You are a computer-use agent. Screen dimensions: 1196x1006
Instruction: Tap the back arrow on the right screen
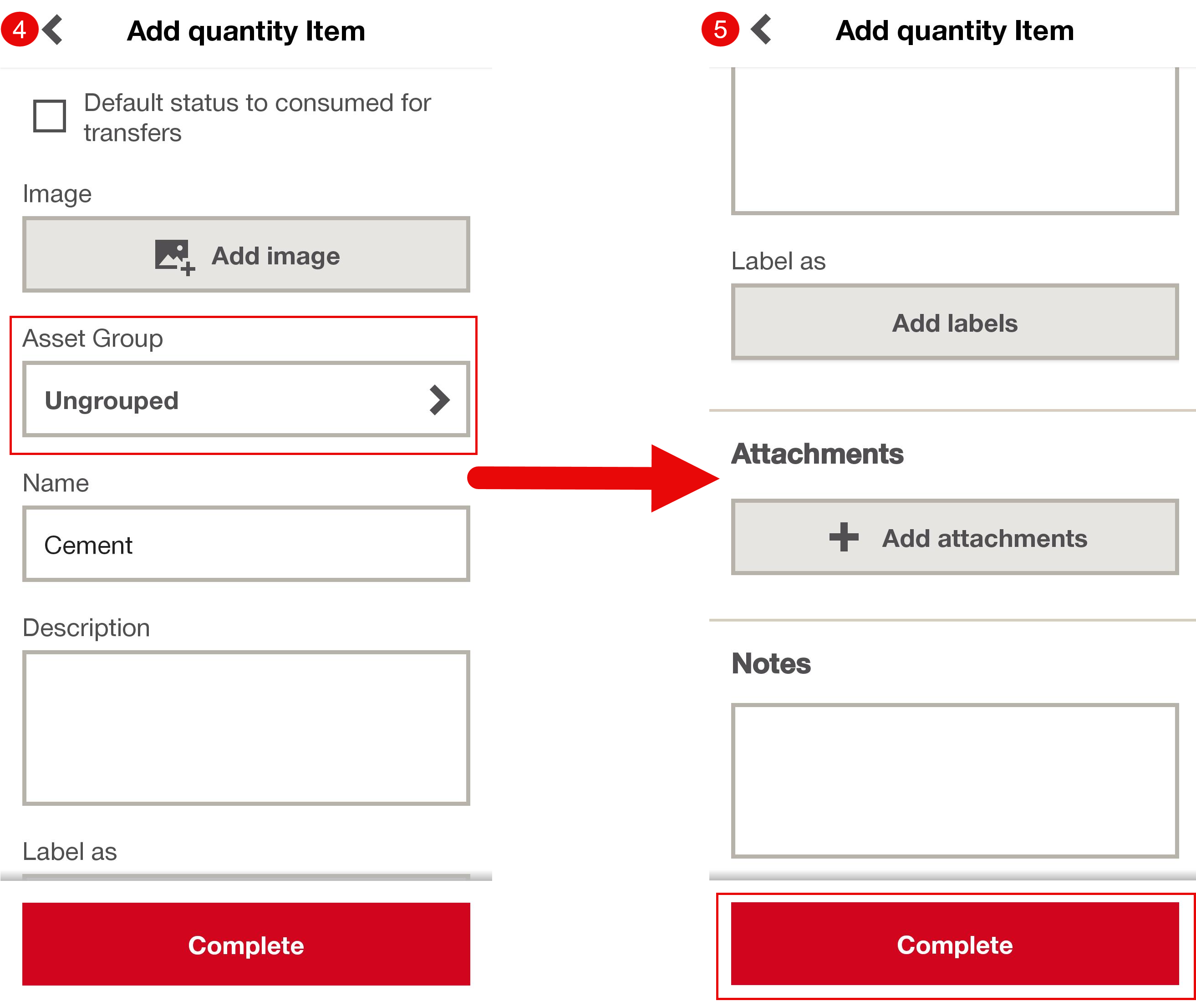(761, 30)
